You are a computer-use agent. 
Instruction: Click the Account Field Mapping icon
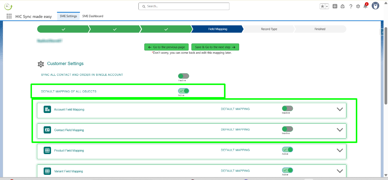pos(47,109)
